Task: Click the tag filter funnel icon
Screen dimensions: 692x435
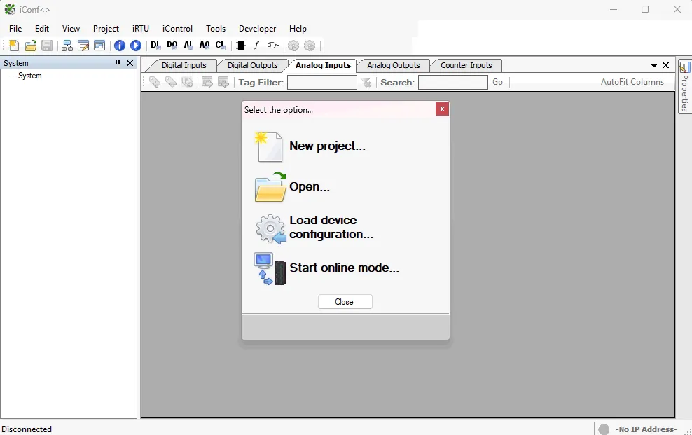Action: (366, 83)
